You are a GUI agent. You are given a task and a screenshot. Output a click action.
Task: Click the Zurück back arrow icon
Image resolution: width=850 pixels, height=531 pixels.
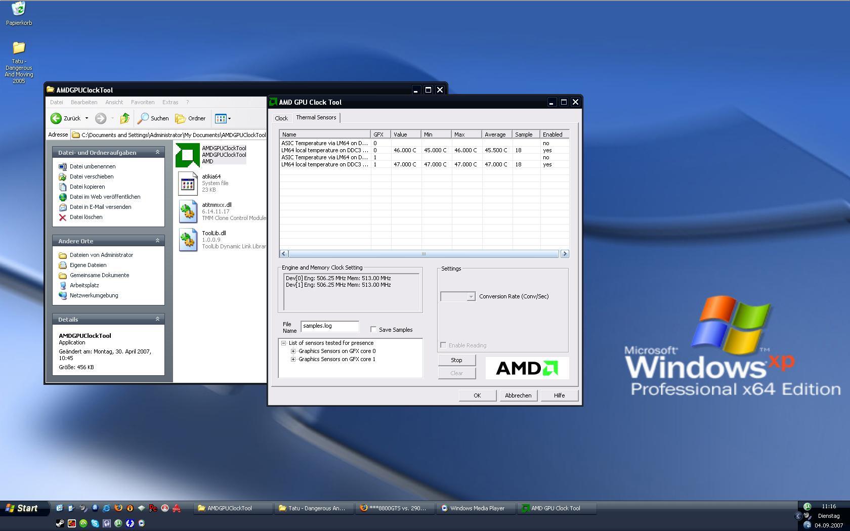56,118
